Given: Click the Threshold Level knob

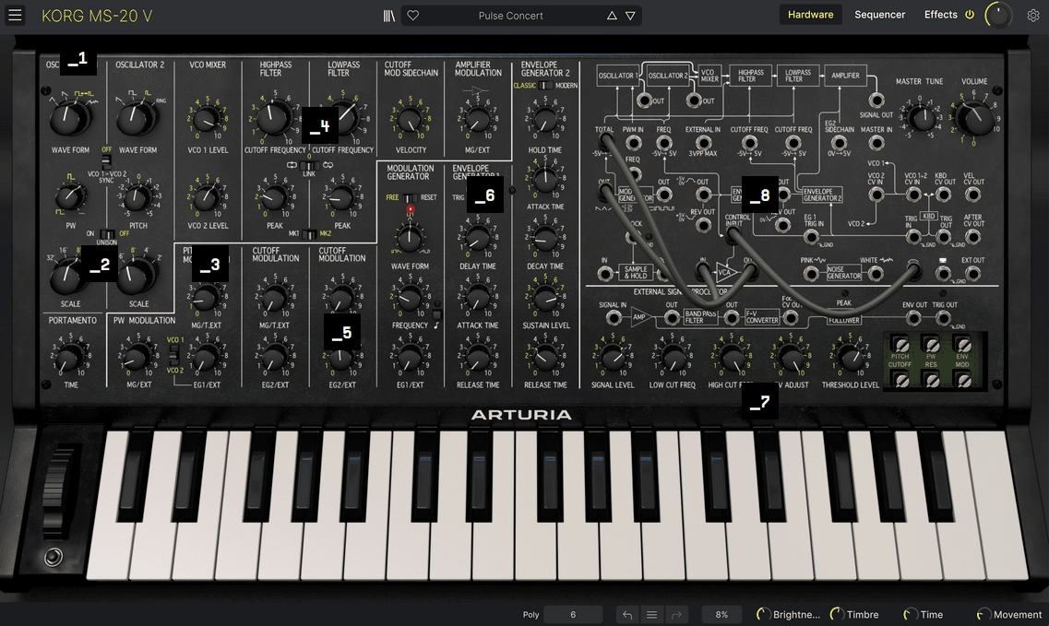Looking at the screenshot, I should click(851, 359).
